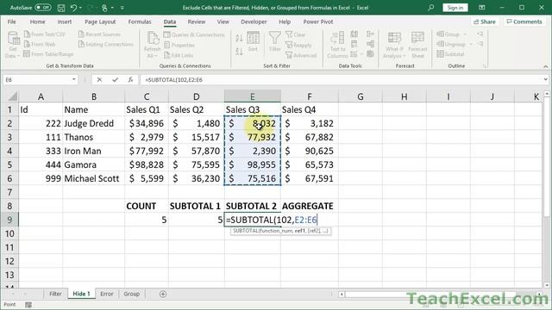
Task: Click the Clear filter button
Action: [x=295, y=34]
